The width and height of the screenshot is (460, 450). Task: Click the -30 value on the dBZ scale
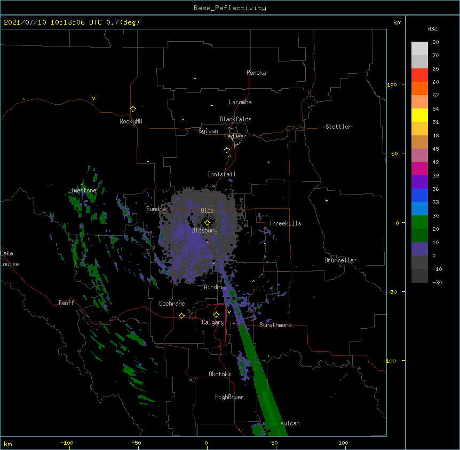437,282
